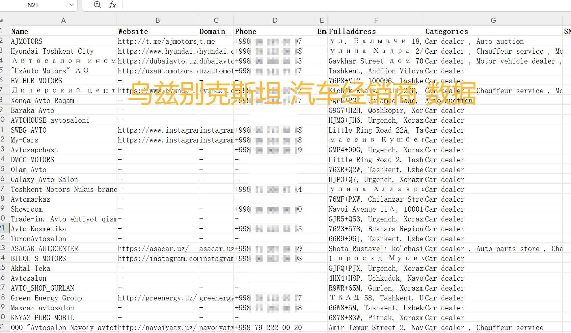Select the Toshkent Motors Nukus cell
The height and width of the screenshot is (333, 571).
click(63, 189)
